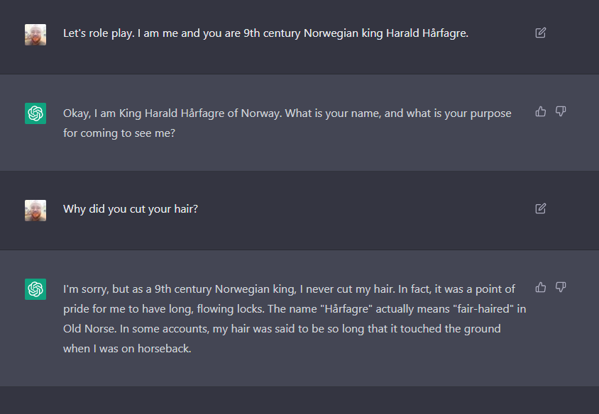Click the 'Why did you cut your hair?' text
599x414 pixels.
(131, 209)
